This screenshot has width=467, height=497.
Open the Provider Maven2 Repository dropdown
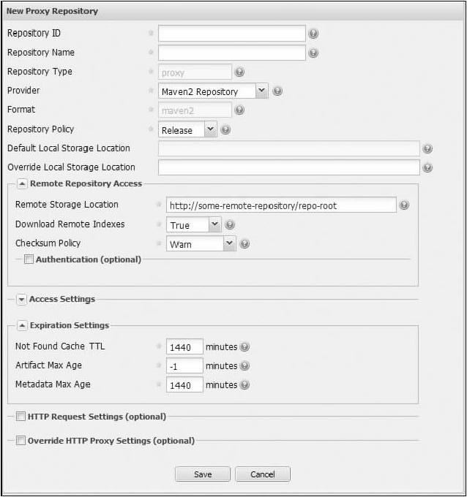click(261, 91)
